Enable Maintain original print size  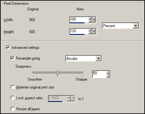click(13, 87)
